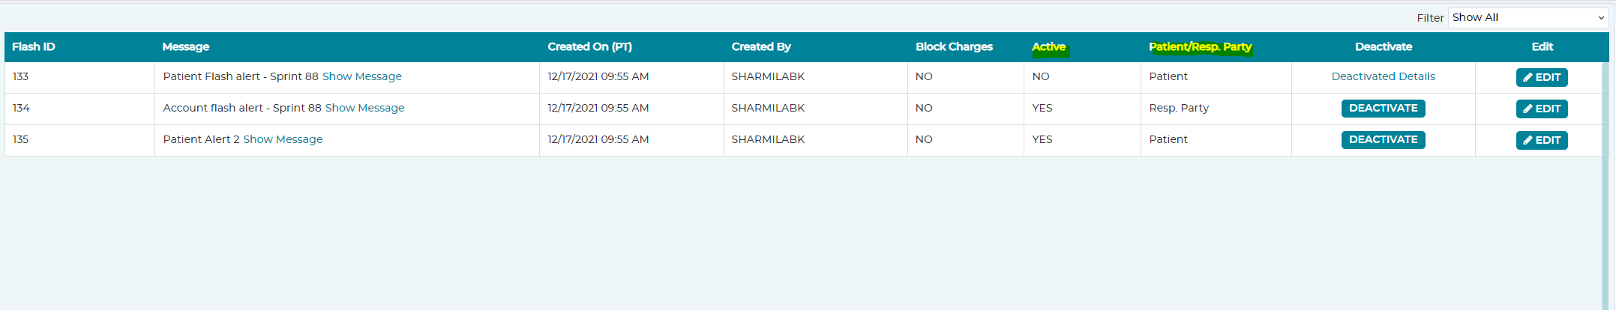Deactivate Patient Alert 2 flash
The width and height of the screenshot is (1616, 310).
pyautogui.click(x=1383, y=139)
